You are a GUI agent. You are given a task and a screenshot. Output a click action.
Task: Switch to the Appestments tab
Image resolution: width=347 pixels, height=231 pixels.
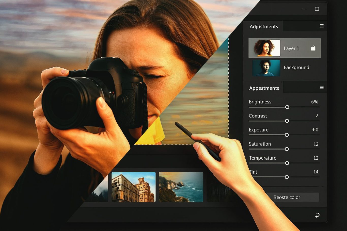tap(264, 88)
